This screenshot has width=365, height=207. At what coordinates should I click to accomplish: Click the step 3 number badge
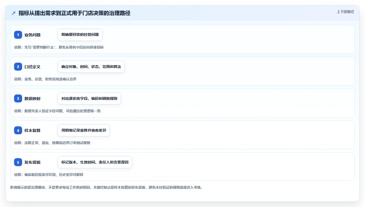click(x=18, y=98)
